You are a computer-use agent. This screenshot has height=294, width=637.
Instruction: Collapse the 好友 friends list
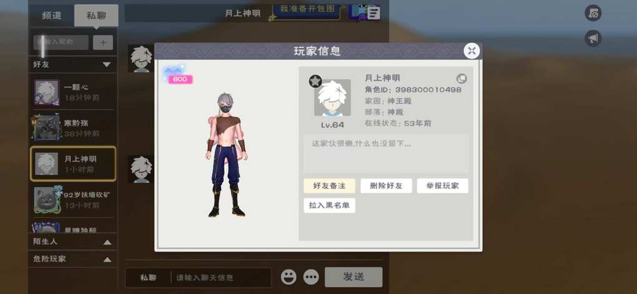(106, 64)
